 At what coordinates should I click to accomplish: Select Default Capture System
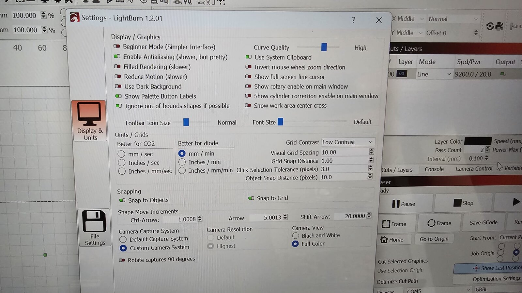tap(123, 239)
